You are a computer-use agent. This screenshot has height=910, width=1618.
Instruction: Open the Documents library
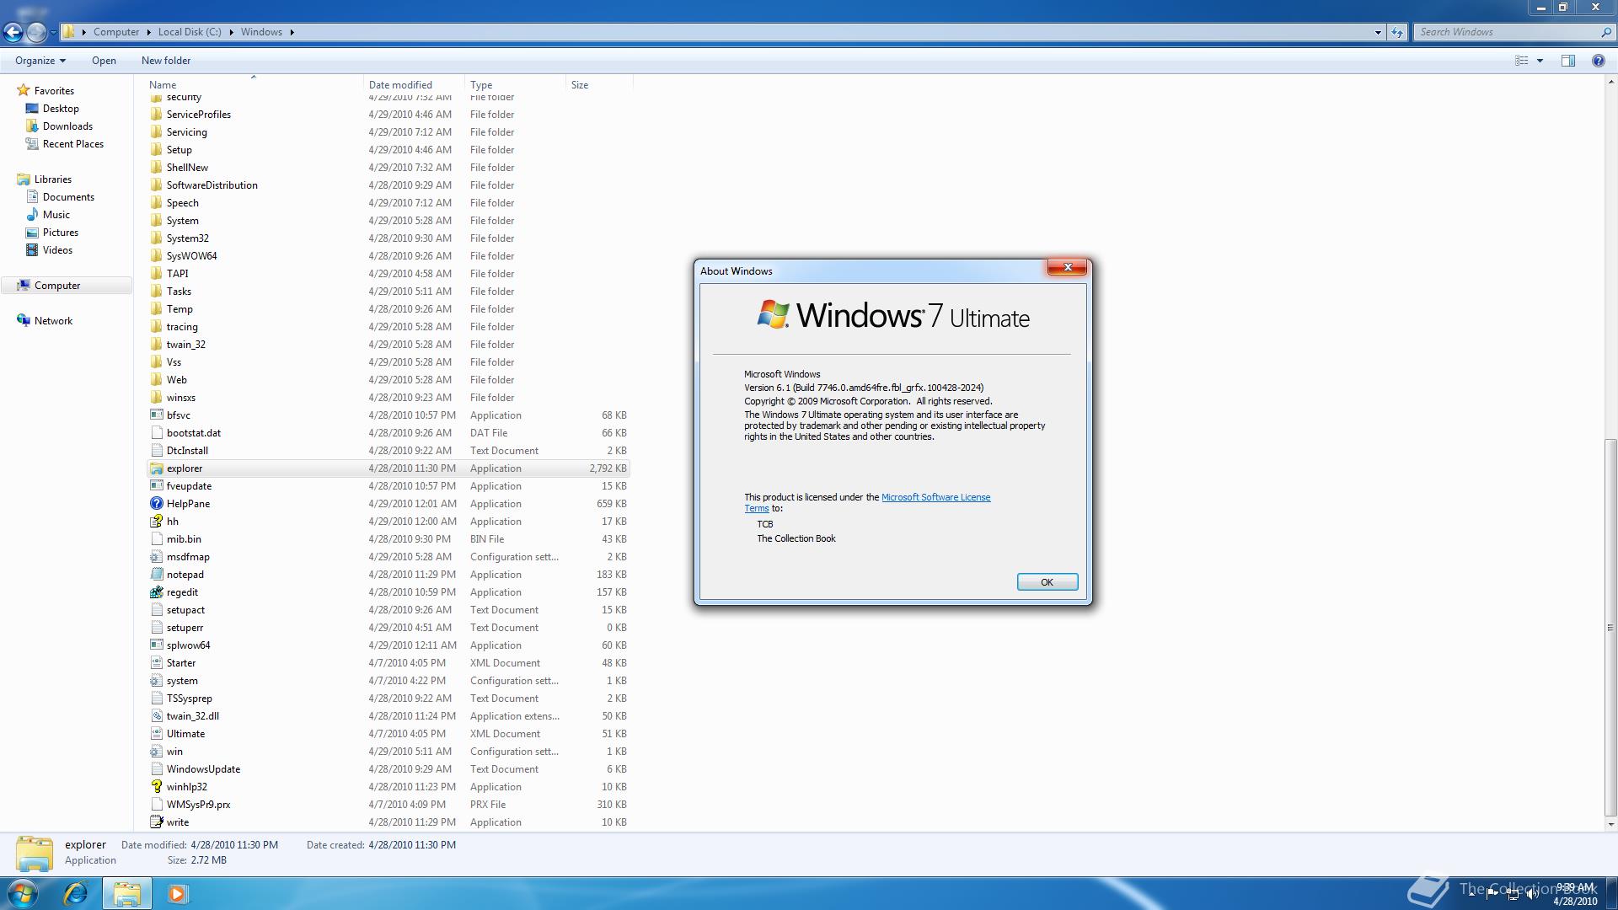[68, 197]
